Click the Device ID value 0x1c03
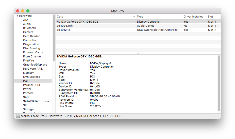Screen dimensions: 235x139 point(95,86)
